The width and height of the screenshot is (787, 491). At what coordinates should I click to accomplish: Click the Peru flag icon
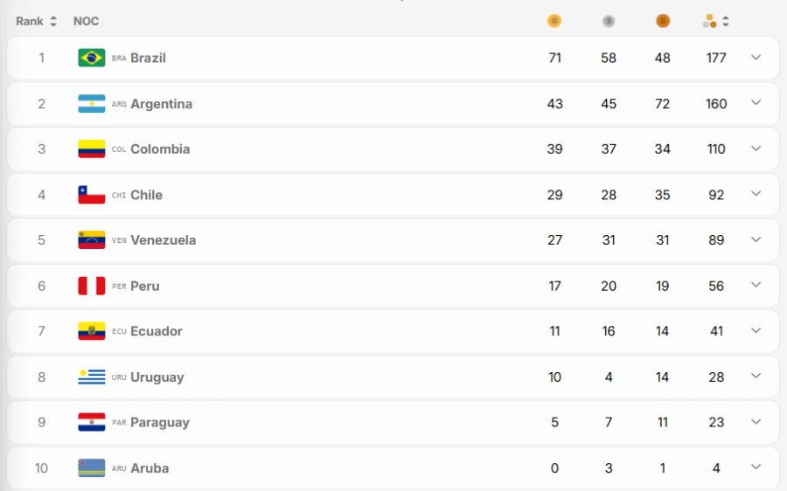(91, 286)
